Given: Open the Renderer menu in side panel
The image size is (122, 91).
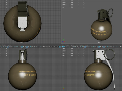Looking at the screenshot, I should (x=82, y=45).
